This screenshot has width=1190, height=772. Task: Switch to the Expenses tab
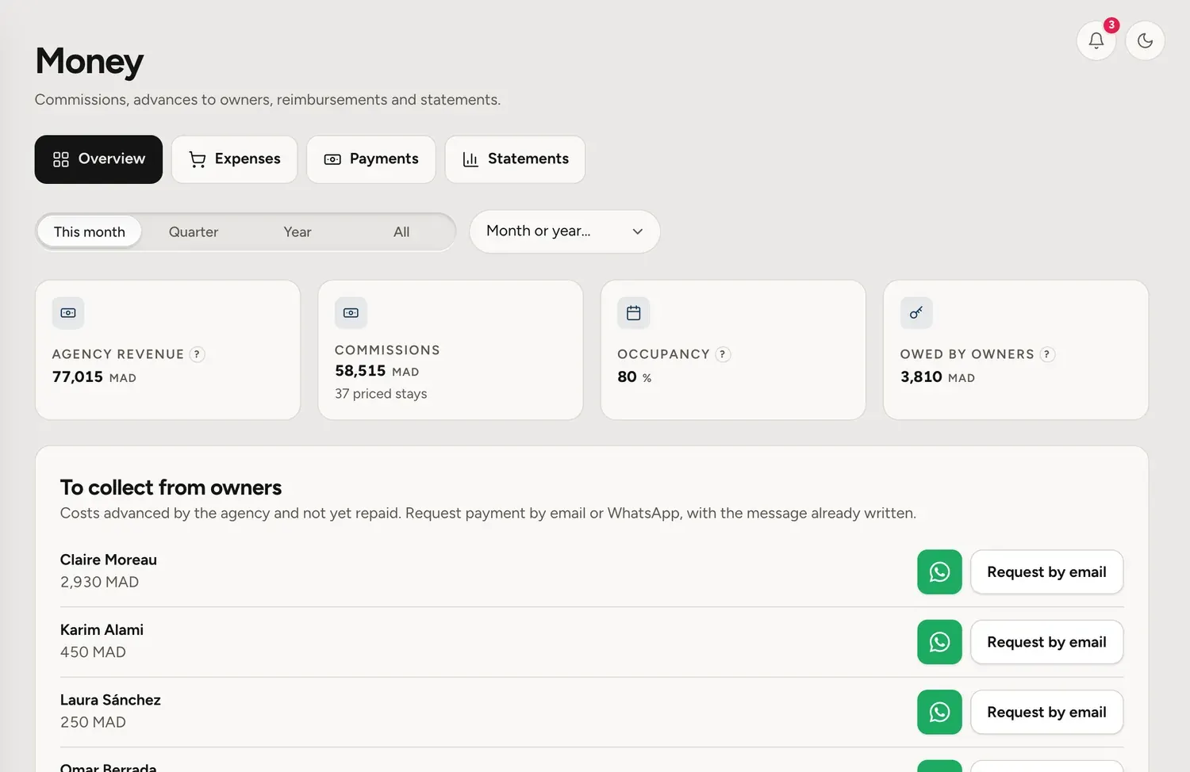pyautogui.click(x=235, y=159)
